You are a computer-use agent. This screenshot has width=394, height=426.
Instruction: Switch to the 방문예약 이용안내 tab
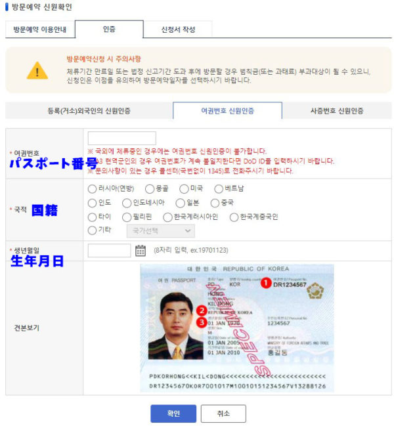coord(40,30)
